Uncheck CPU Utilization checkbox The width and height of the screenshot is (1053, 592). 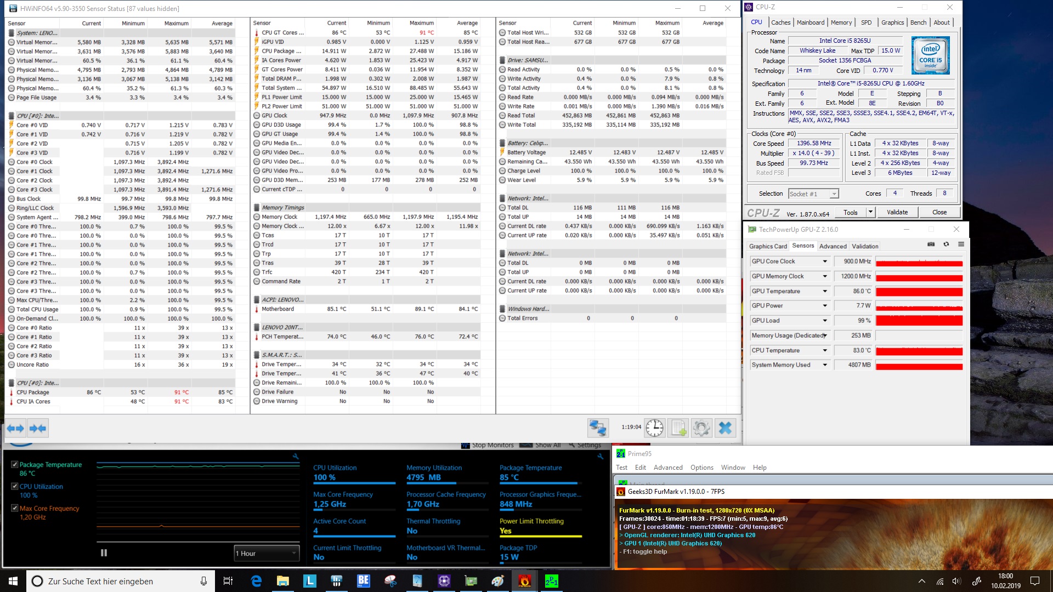point(15,486)
